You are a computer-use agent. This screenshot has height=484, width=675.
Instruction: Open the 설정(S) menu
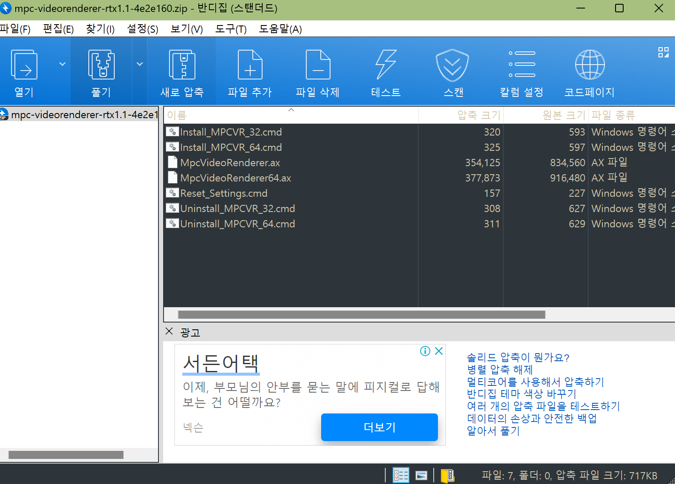tap(143, 29)
